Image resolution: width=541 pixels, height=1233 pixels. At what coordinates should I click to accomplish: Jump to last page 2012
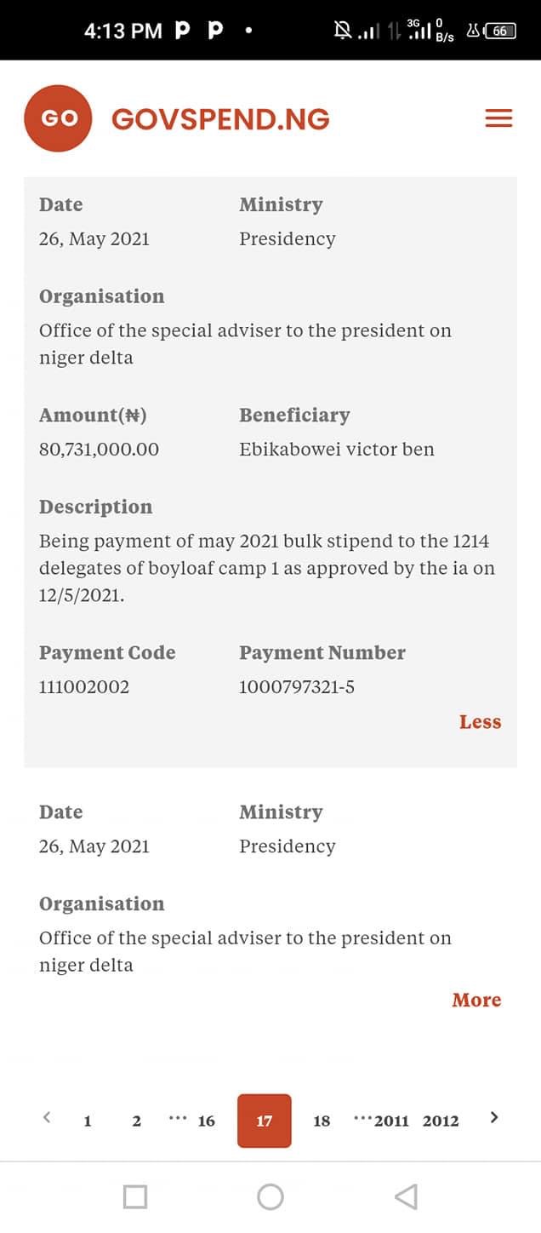click(x=441, y=1121)
